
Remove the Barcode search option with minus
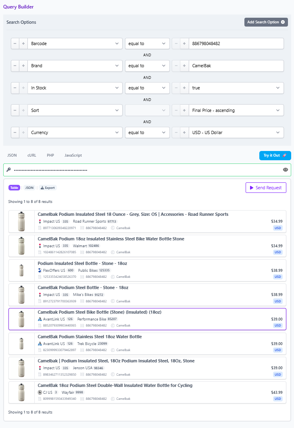[15, 43]
